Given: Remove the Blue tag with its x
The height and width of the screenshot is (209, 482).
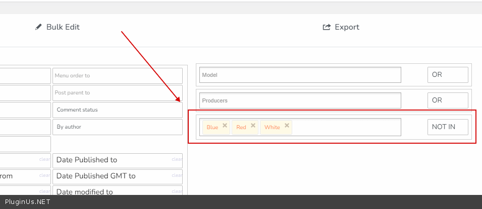Looking at the screenshot, I should click(225, 126).
